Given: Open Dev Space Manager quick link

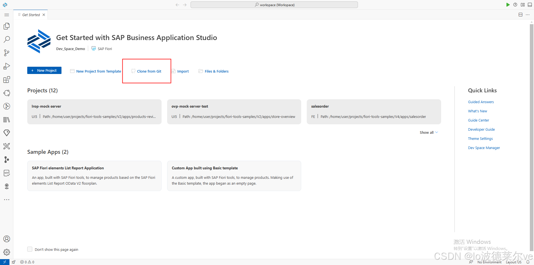Looking at the screenshot, I should coord(484,148).
